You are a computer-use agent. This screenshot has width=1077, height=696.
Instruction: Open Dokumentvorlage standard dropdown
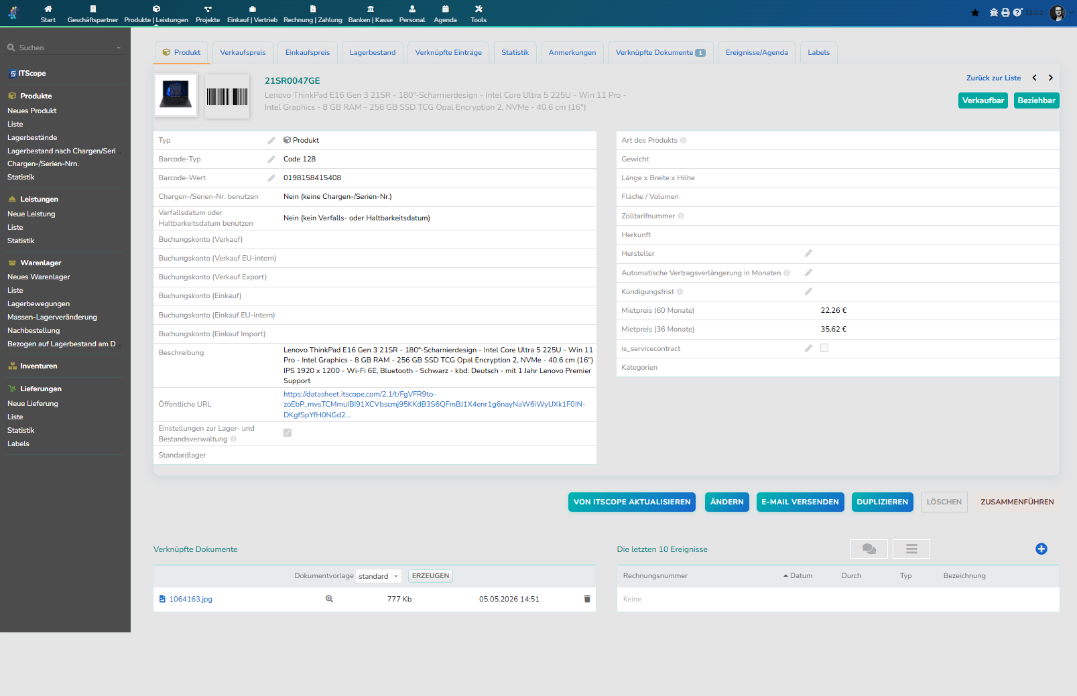coord(379,576)
